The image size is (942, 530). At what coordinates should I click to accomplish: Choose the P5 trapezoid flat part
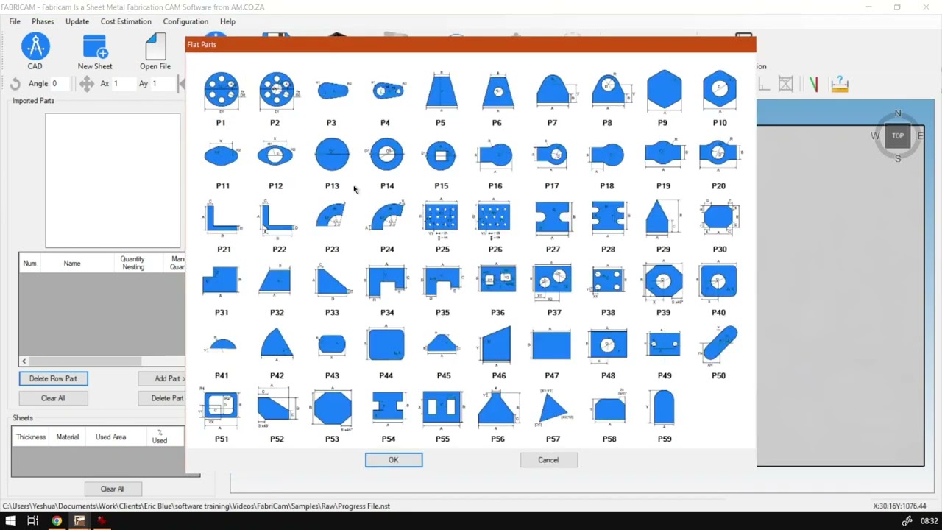(441, 91)
